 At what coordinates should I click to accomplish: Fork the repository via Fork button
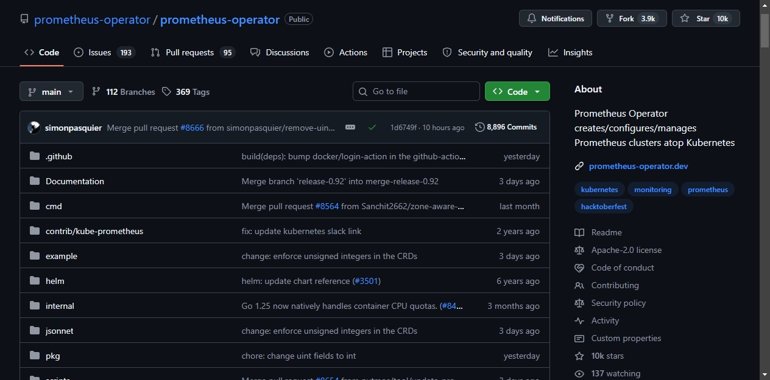point(632,18)
